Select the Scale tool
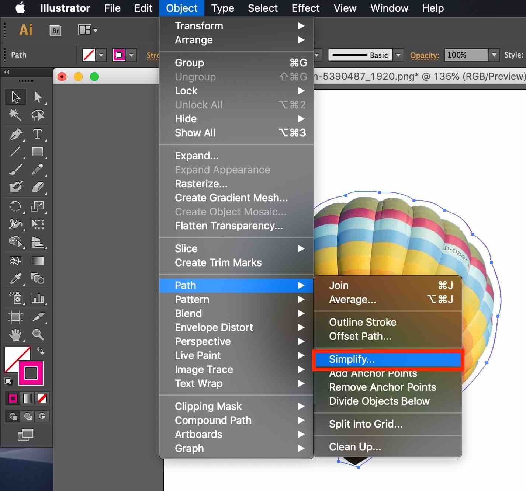526x491 pixels. 38,206
